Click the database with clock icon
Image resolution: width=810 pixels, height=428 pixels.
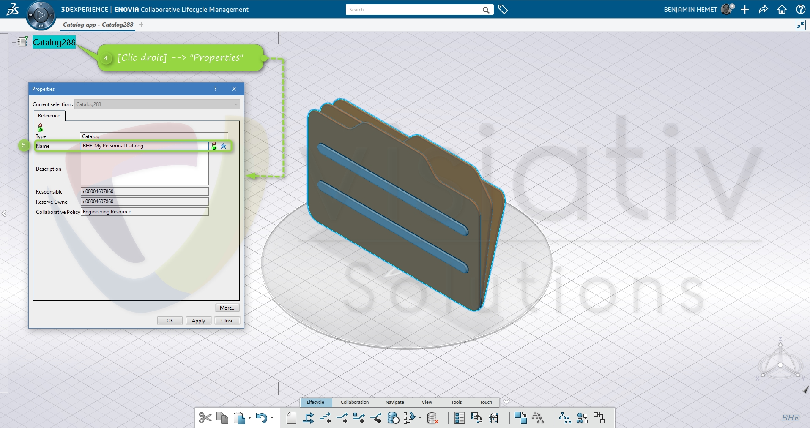pos(393,418)
